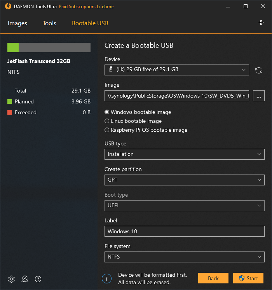Expand the File system dropdown showing NTFS

click(x=184, y=257)
